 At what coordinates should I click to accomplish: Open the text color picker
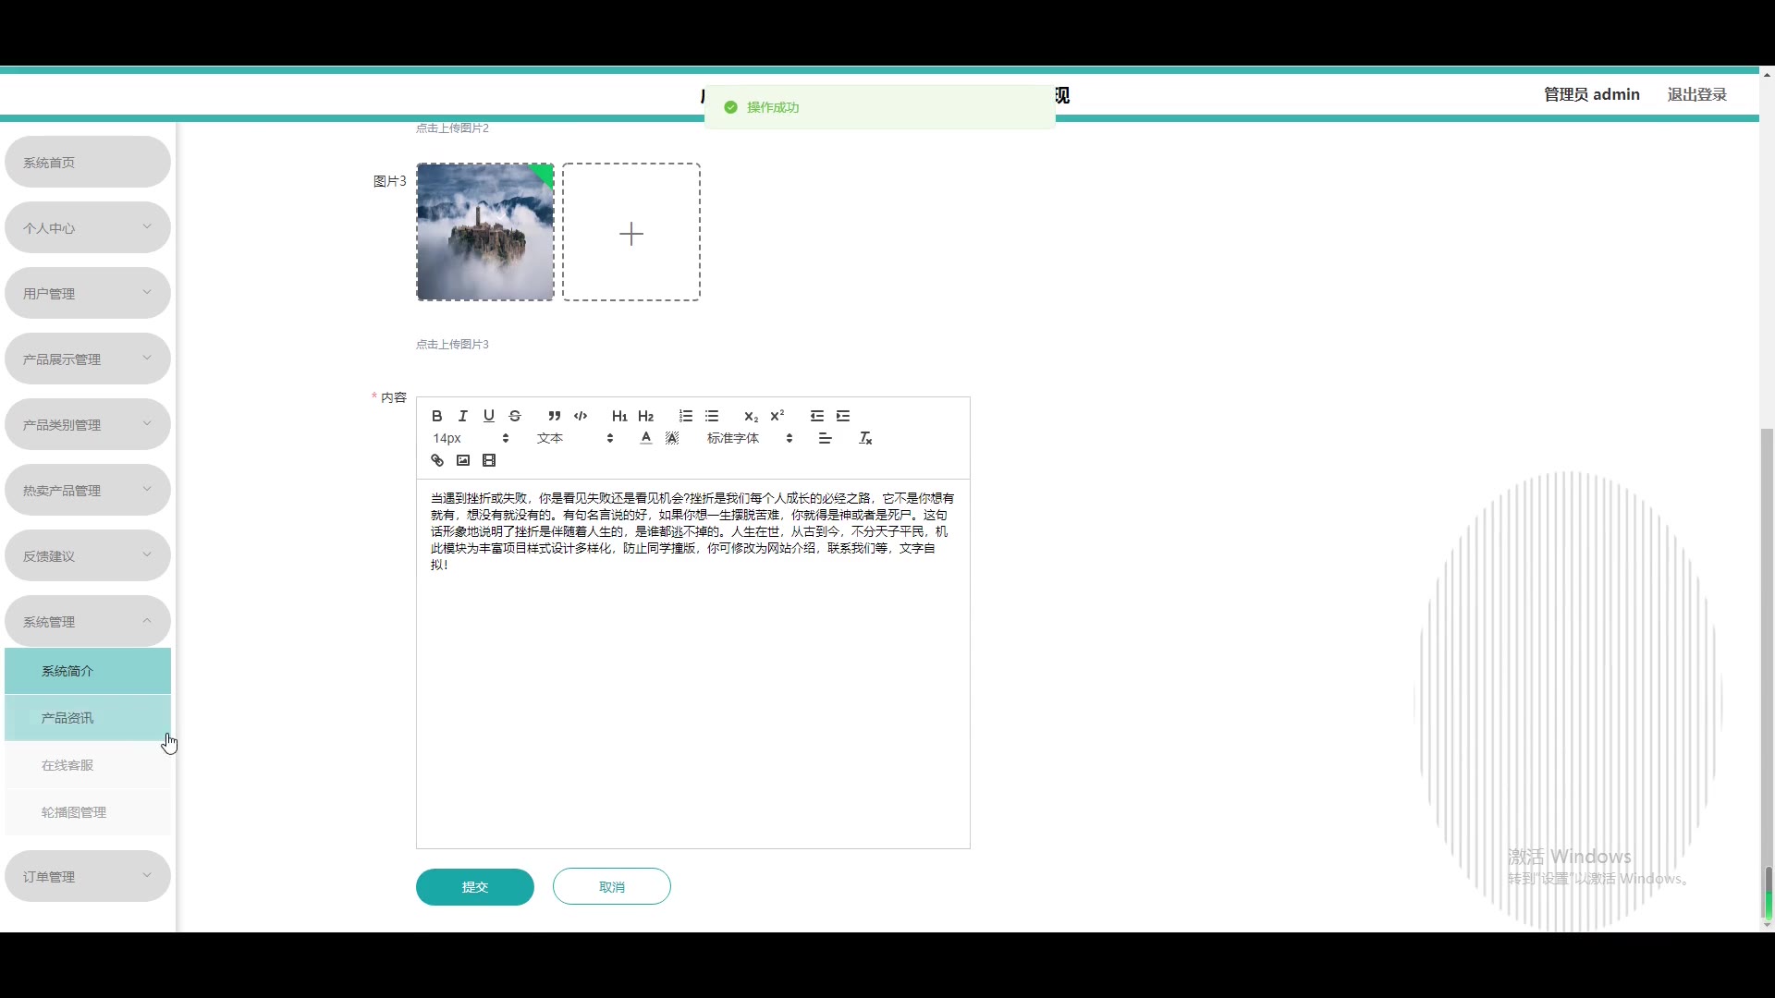click(x=645, y=438)
